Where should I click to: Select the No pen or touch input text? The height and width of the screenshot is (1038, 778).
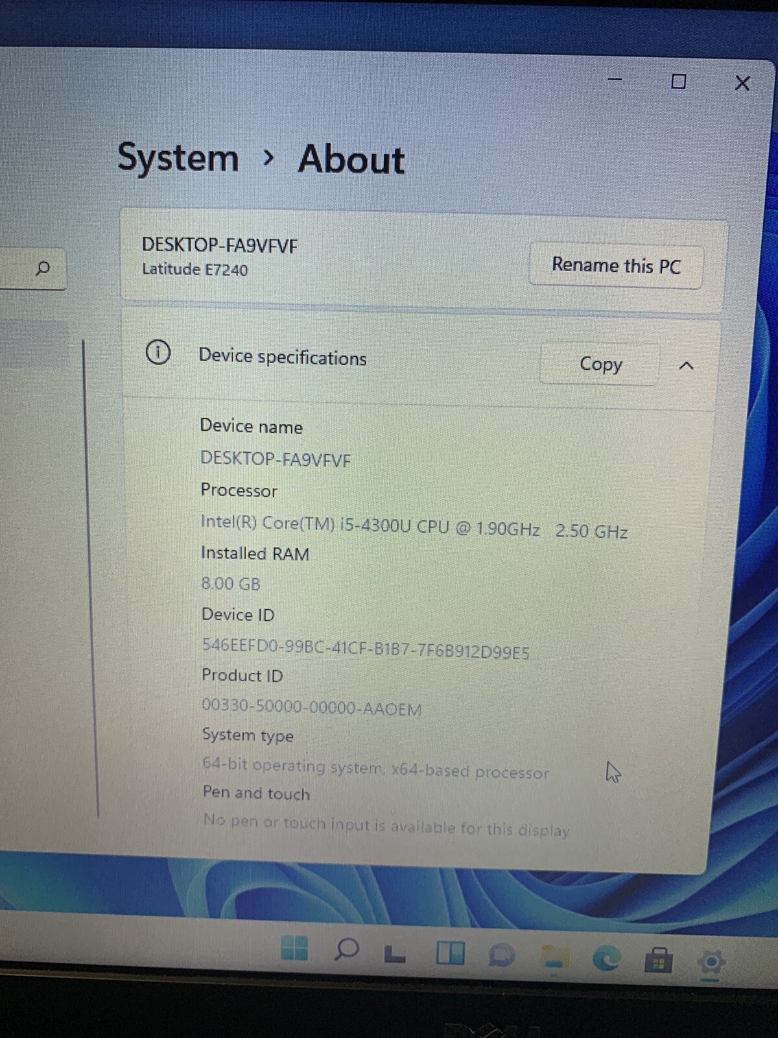coord(386,825)
